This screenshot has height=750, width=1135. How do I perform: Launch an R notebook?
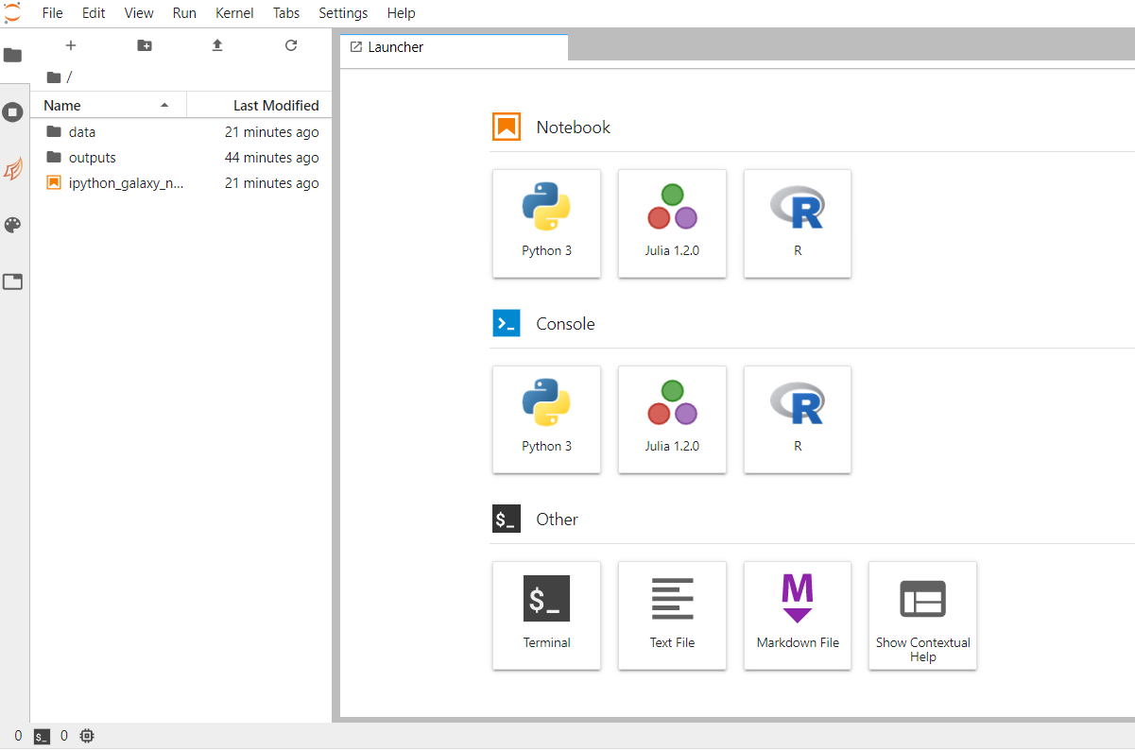(798, 224)
